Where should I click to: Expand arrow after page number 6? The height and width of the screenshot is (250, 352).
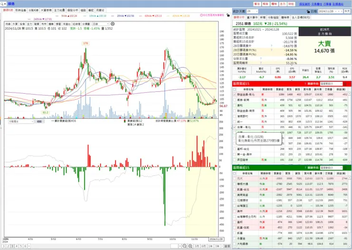pos(29,246)
